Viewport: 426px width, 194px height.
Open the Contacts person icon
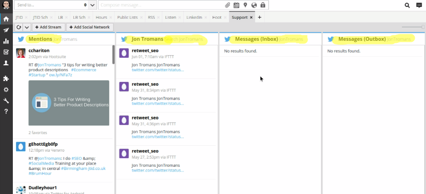pos(6,63)
